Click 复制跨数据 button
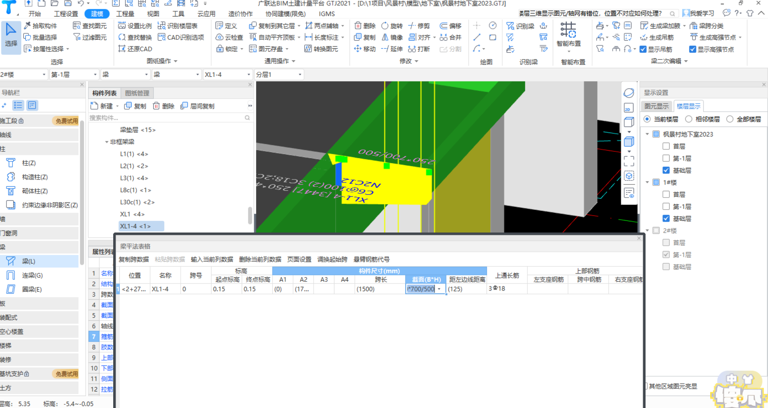Screen dimensions: 768x408 pyautogui.click(x=134, y=259)
